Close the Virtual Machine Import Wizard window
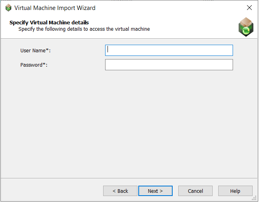 pos(249,8)
